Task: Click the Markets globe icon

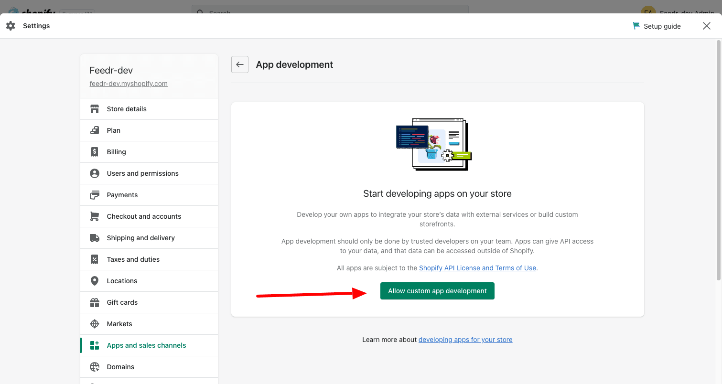Action: [95, 324]
